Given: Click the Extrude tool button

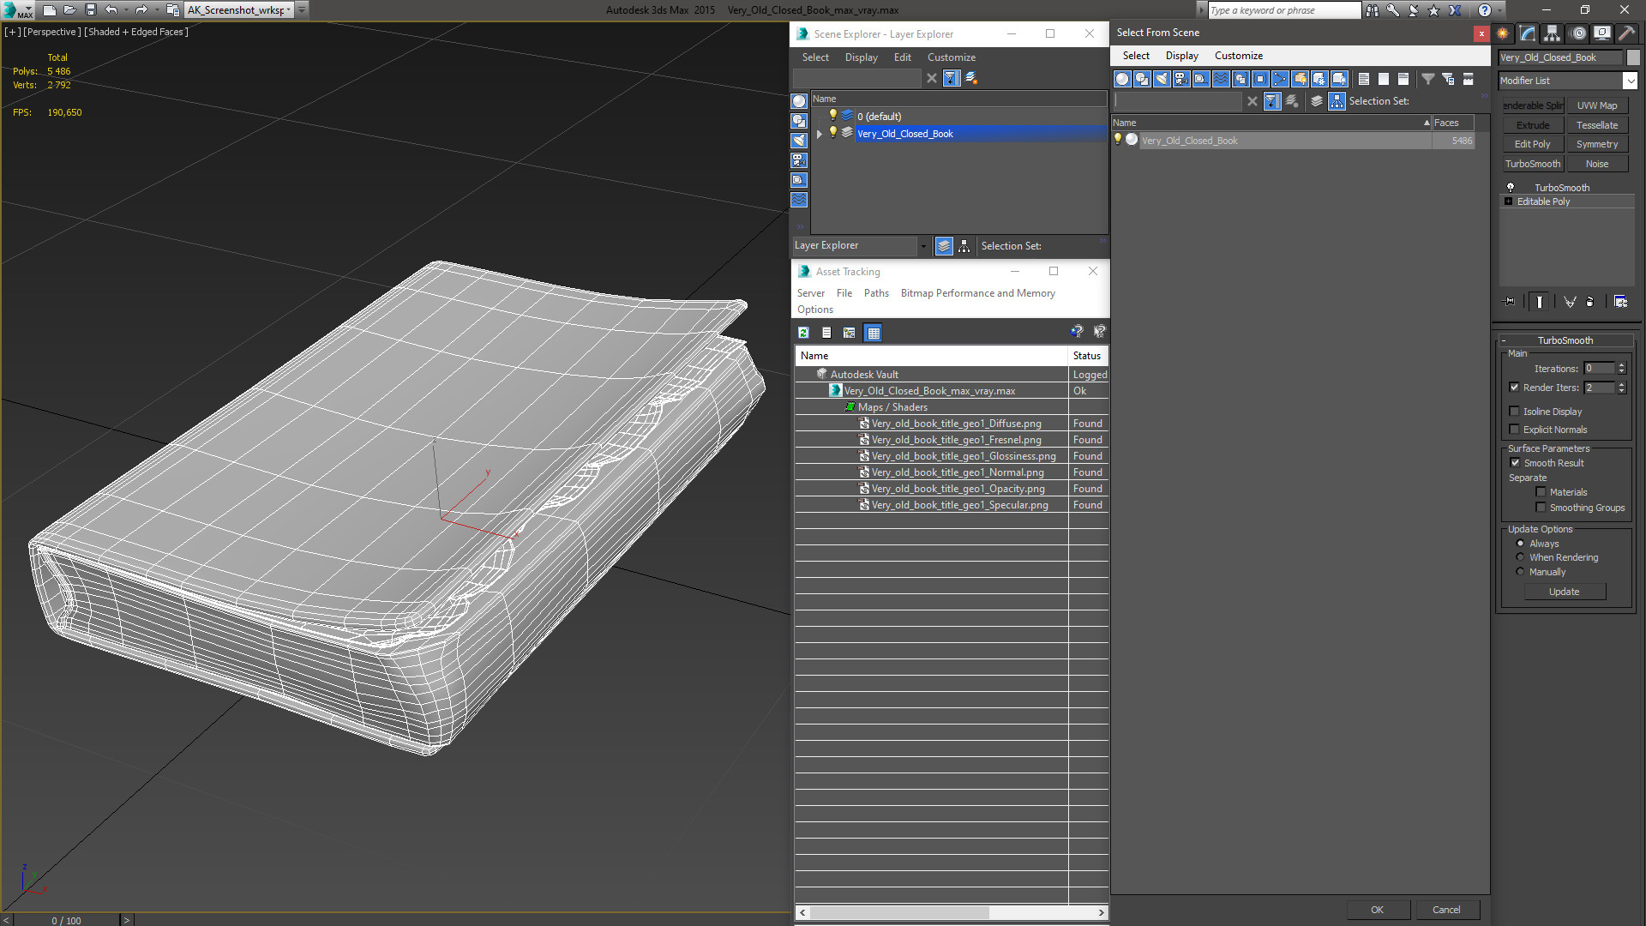Looking at the screenshot, I should (x=1533, y=123).
